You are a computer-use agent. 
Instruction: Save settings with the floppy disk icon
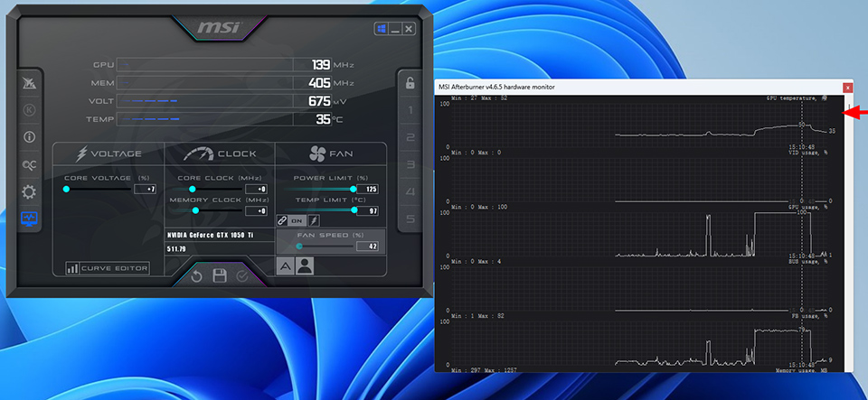[x=219, y=275]
